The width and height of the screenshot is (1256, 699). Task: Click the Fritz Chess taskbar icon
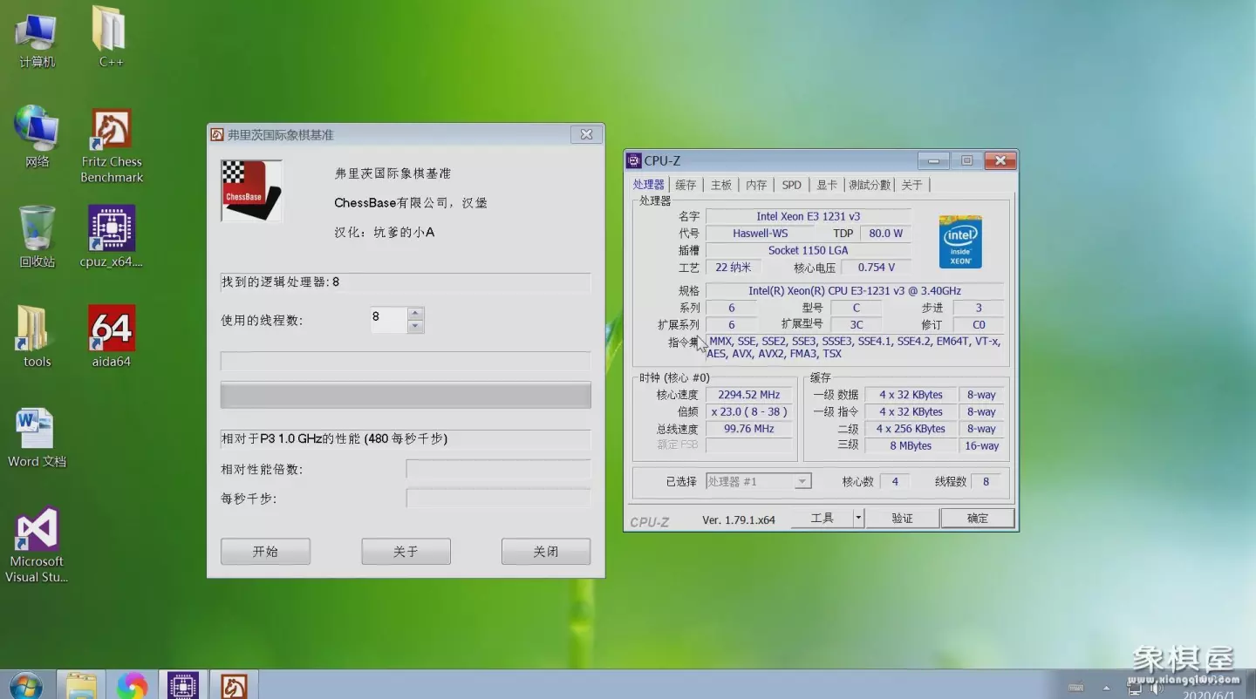click(233, 685)
